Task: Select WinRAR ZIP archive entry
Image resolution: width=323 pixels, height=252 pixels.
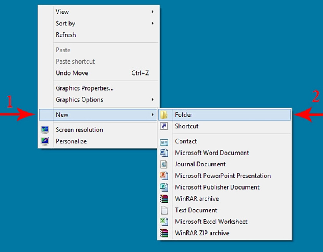Action: click(202, 233)
